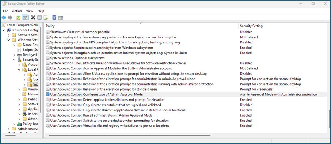Click the Export List toolbar icon
The width and height of the screenshot is (331, 144).
(46, 18)
